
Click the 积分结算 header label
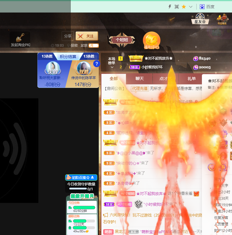coord(68,57)
